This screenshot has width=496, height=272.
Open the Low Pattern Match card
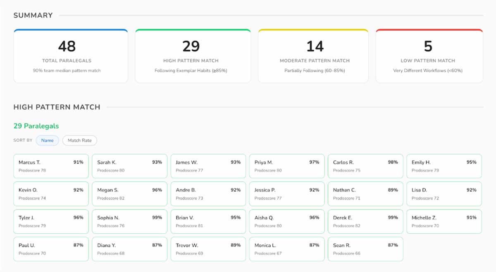click(x=429, y=56)
